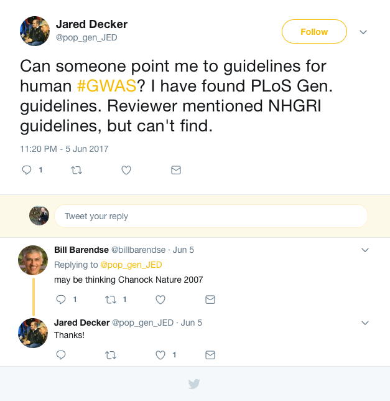Retweet the "Thanks!" tweet
390x401 pixels.
click(111, 355)
